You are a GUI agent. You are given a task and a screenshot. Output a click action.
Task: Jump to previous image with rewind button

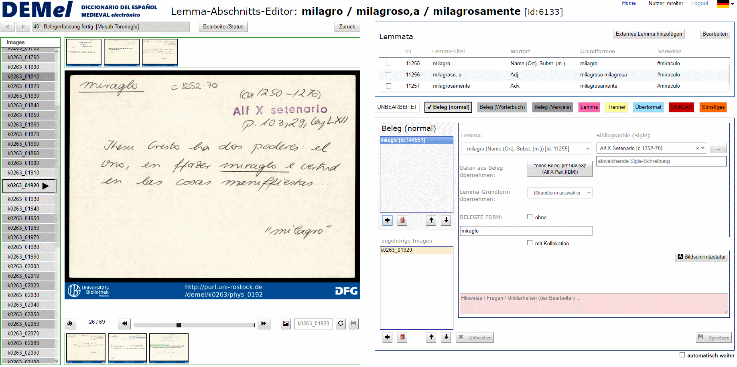(x=124, y=323)
